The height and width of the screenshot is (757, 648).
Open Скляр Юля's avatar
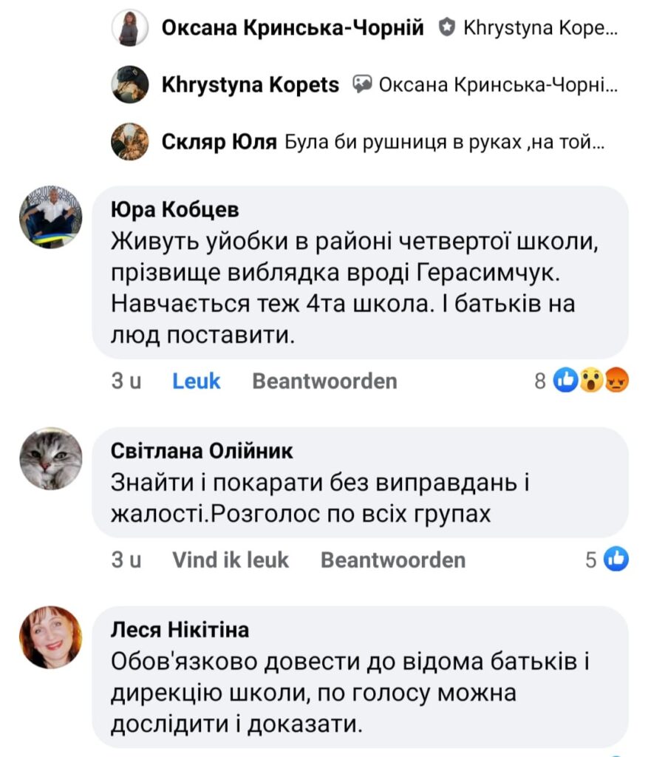click(130, 142)
